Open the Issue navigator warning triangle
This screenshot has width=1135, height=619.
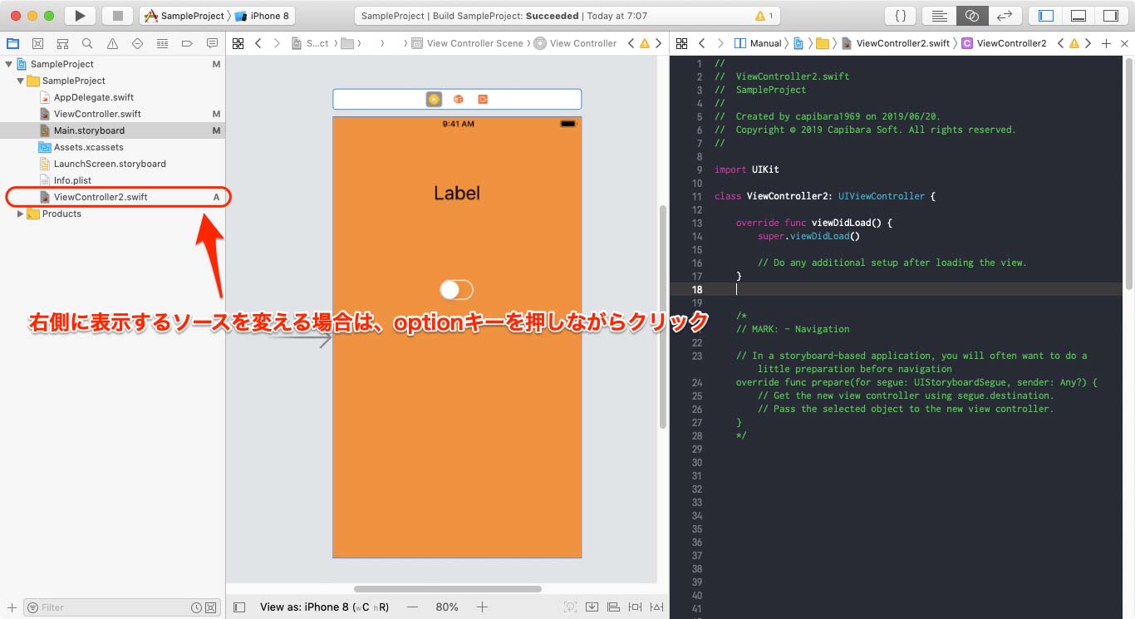112,43
